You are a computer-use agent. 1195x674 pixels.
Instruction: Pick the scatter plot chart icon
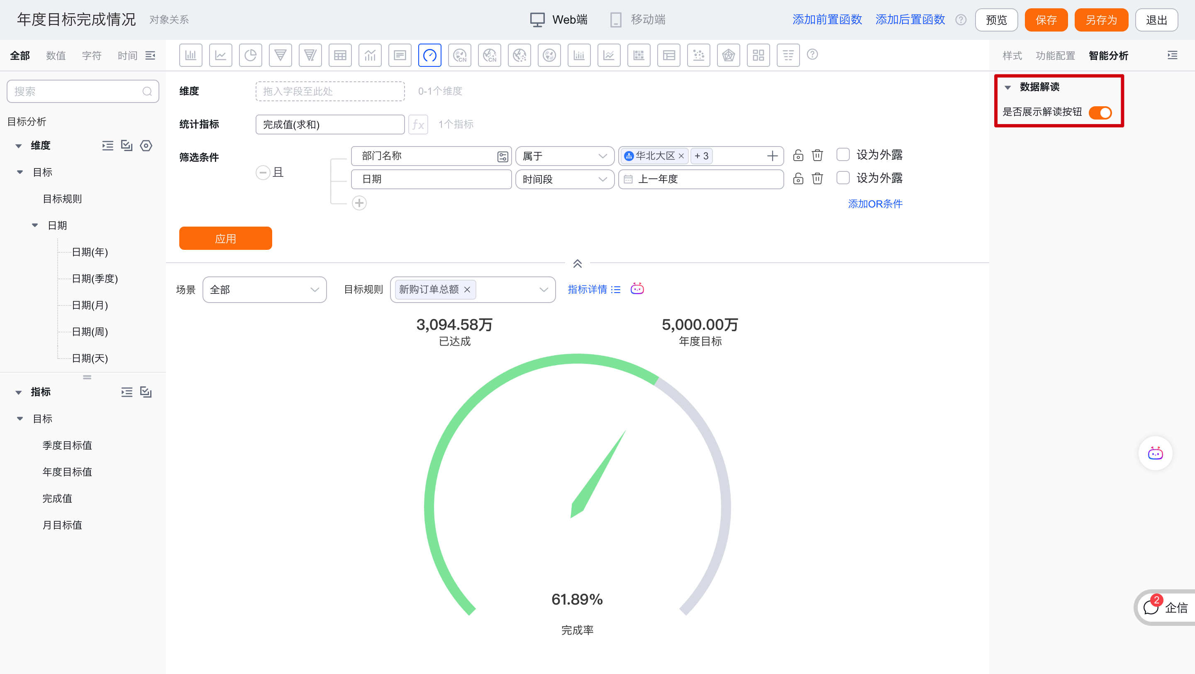click(x=698, y=55)
